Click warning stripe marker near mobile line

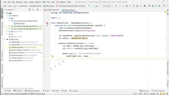point(166,49)
